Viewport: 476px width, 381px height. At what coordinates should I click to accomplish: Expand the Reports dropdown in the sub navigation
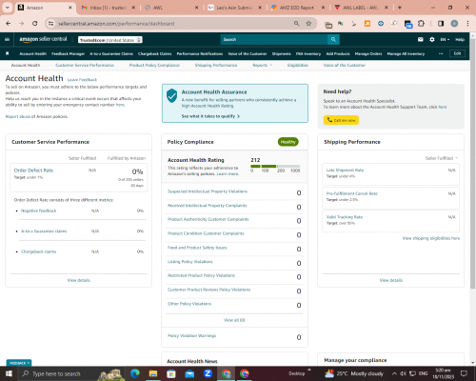click(262, 65)
